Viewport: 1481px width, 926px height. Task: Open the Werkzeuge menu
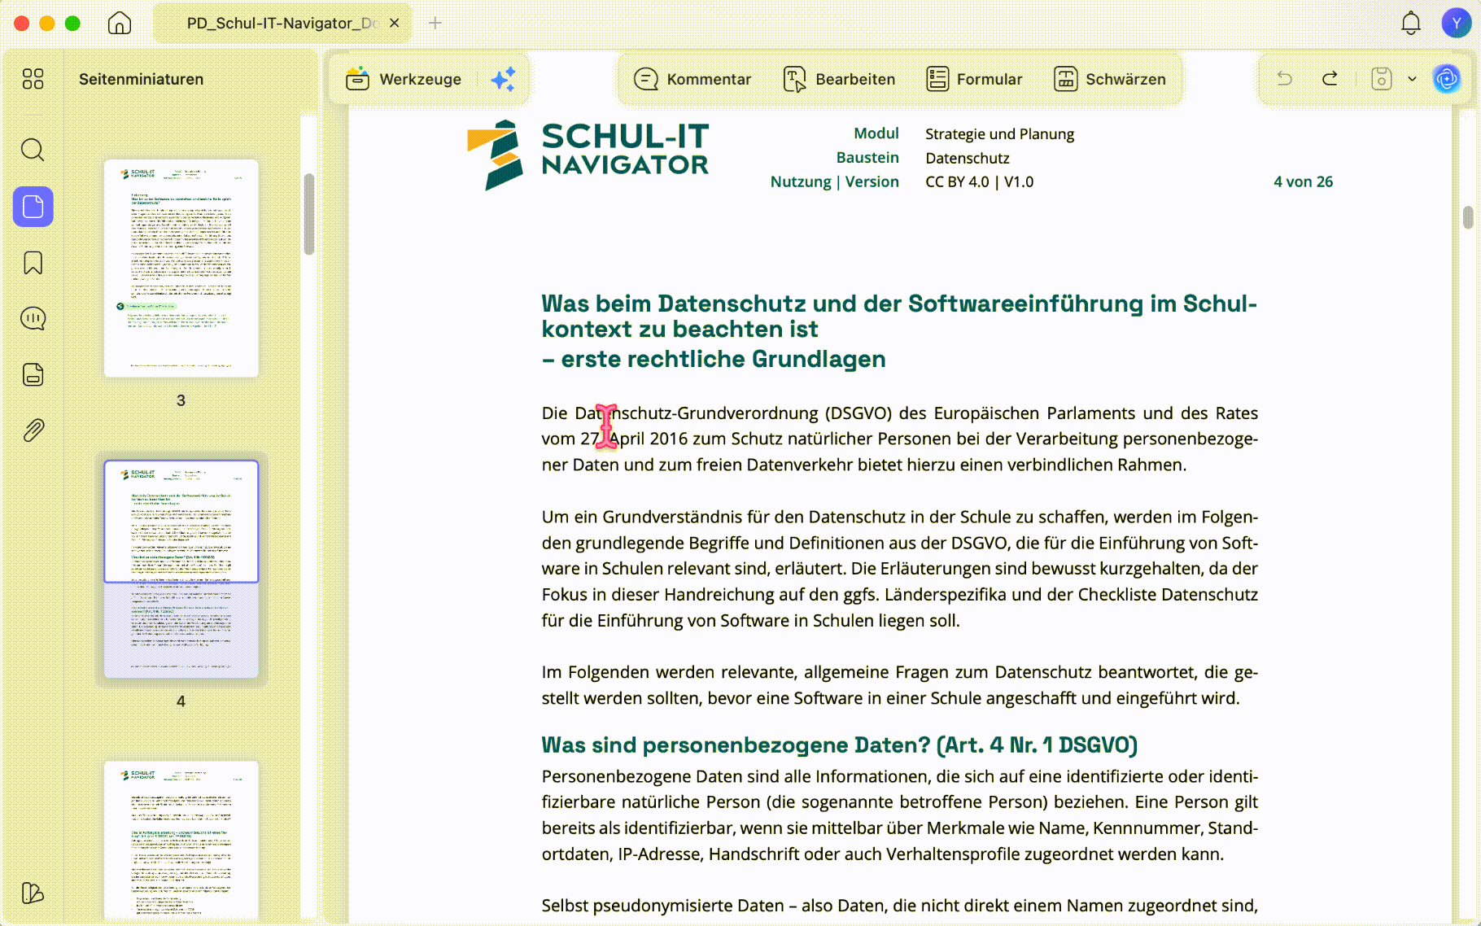(404, 79)
